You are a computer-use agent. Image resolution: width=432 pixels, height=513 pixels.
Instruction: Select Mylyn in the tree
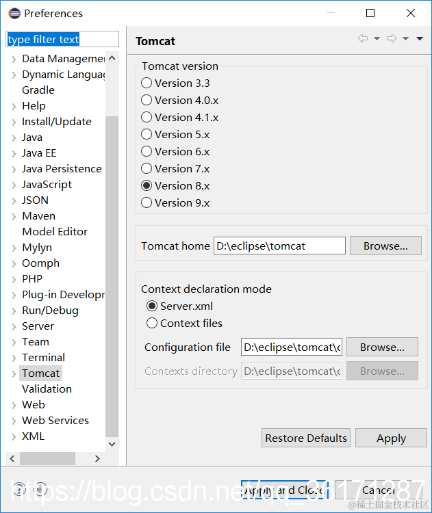(x=37, y=248)
